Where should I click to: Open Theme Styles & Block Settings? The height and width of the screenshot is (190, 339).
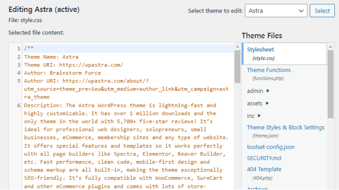(x=286, y=127)
